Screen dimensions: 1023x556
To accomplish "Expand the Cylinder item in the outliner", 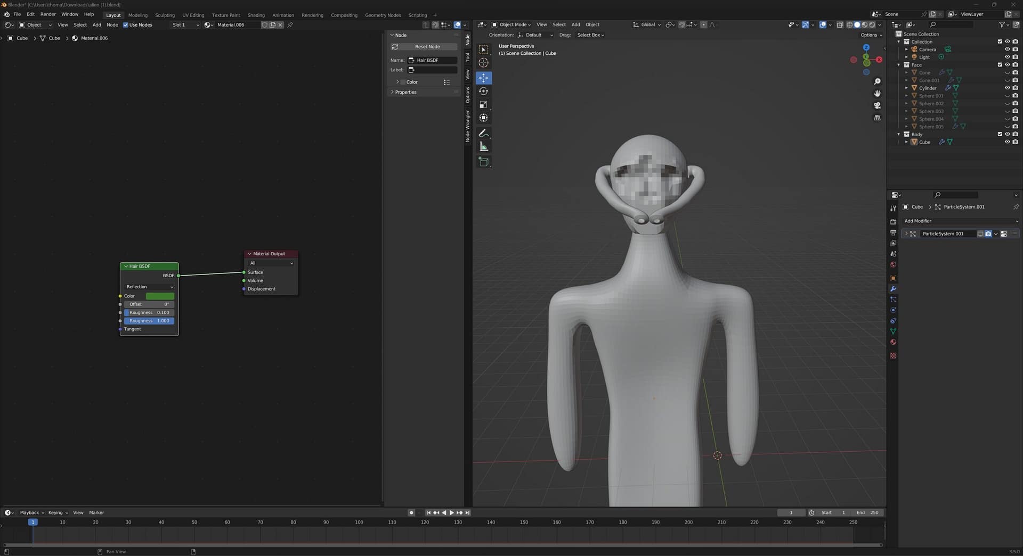I will coord(907,88).
